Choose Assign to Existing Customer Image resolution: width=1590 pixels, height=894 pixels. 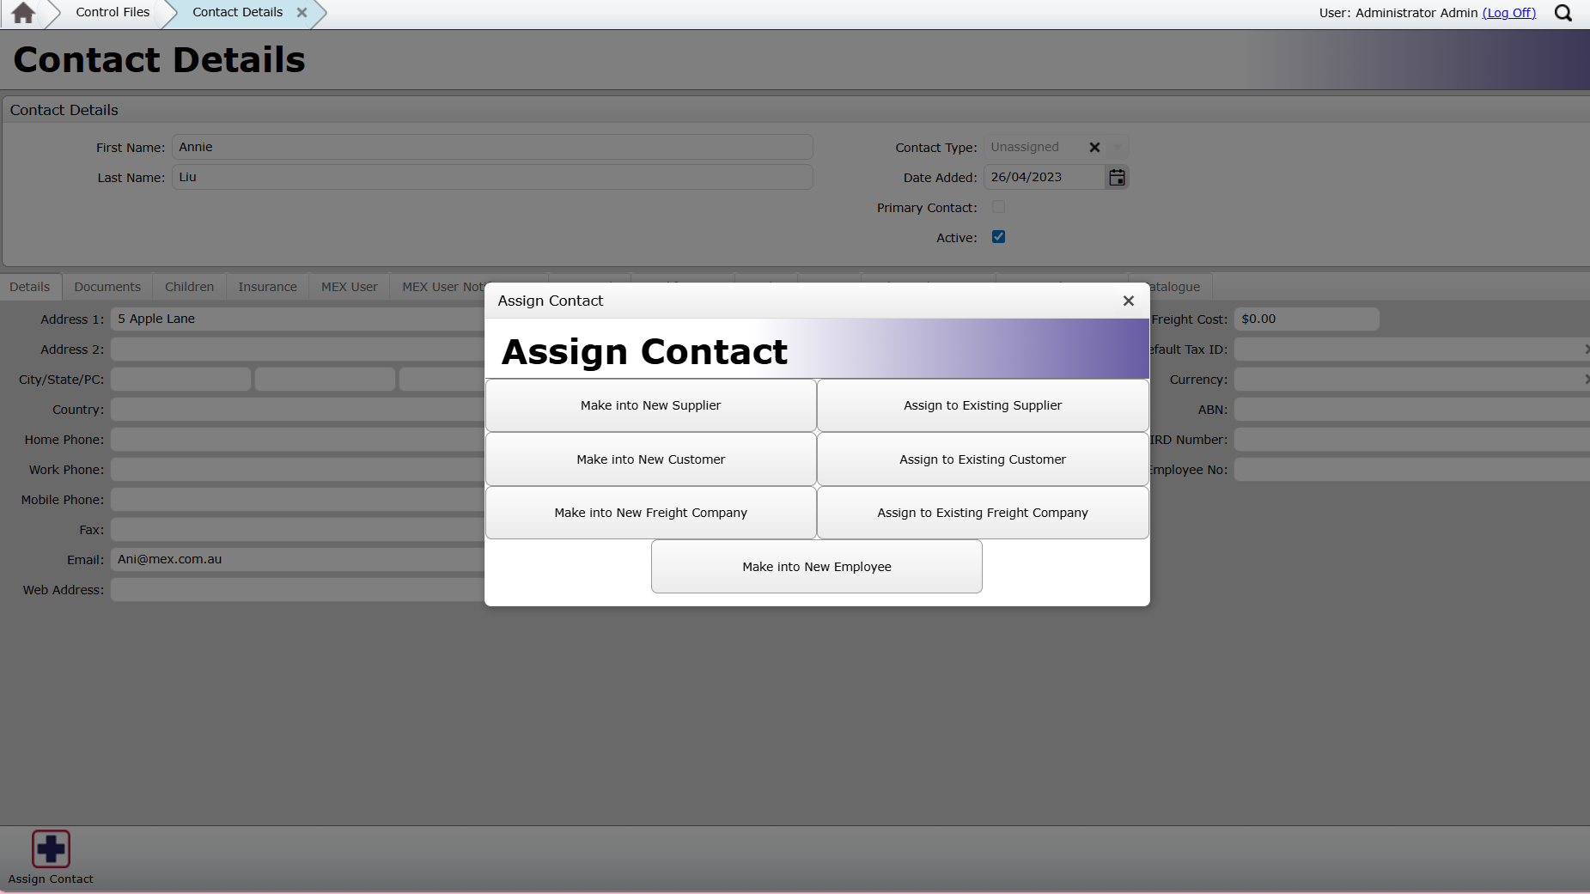click(982, 459)
